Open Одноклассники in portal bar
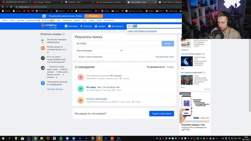Viewport: 251px width, 141px height. click(32, 20)
